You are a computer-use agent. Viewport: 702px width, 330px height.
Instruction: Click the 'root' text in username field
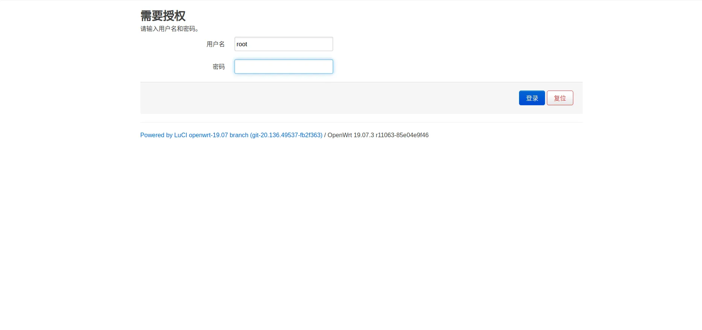point(242,44)
